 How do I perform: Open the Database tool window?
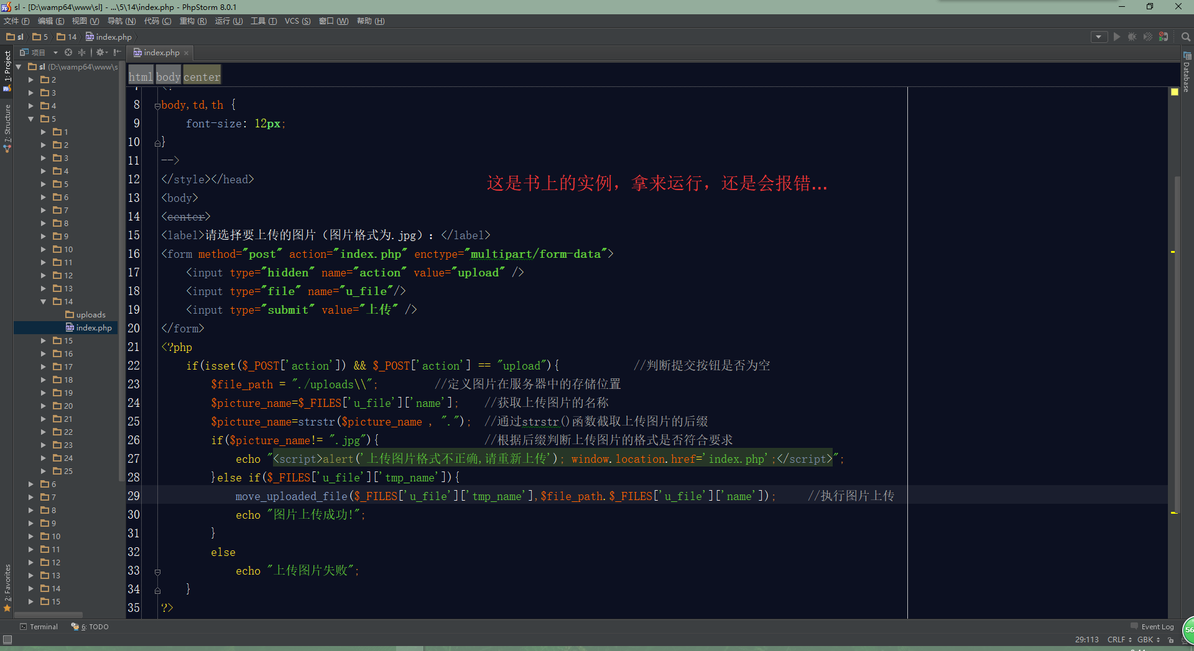[x=1187, y=73]
